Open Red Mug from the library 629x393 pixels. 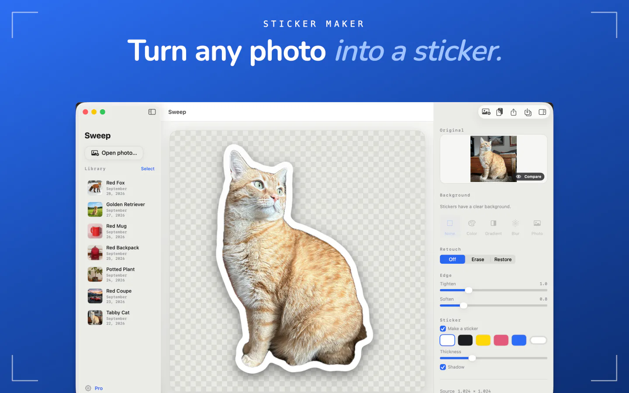[120, 231]
